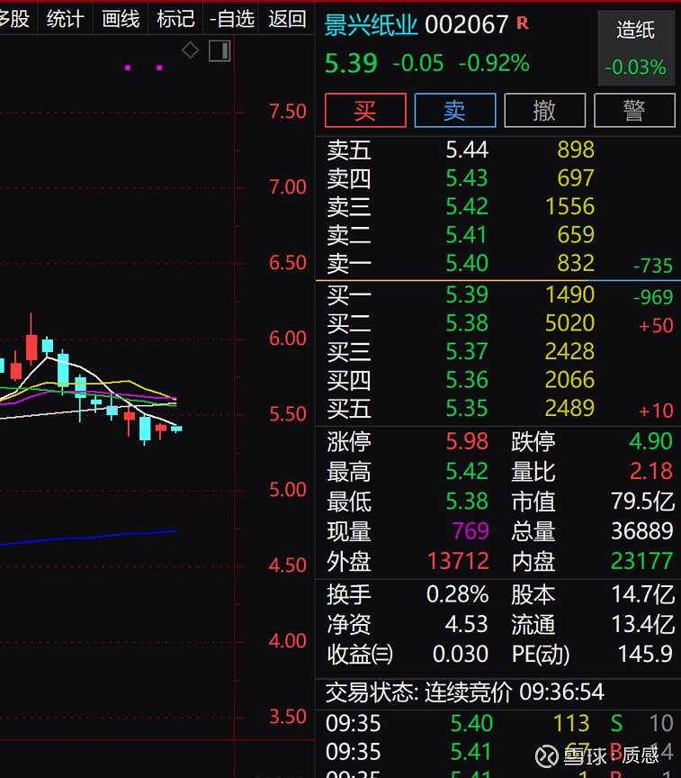The height and width of the screenshot is (778, 681).
Task: Click the red 买 buy button
Action: 366,110
